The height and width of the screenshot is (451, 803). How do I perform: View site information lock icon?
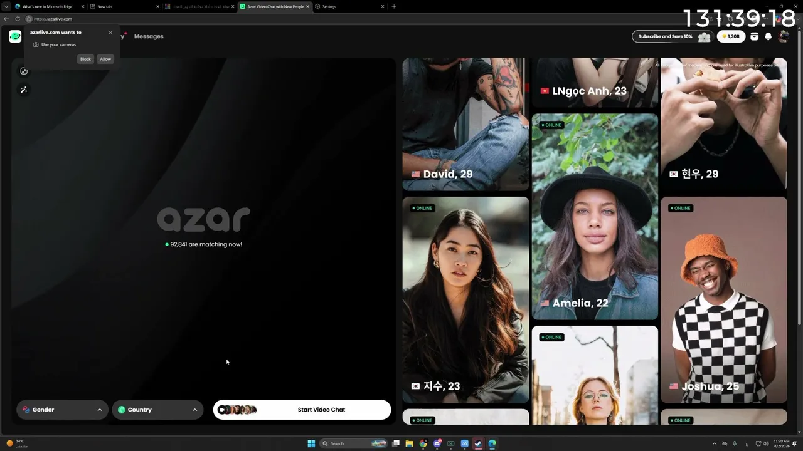tap(29, 19)
